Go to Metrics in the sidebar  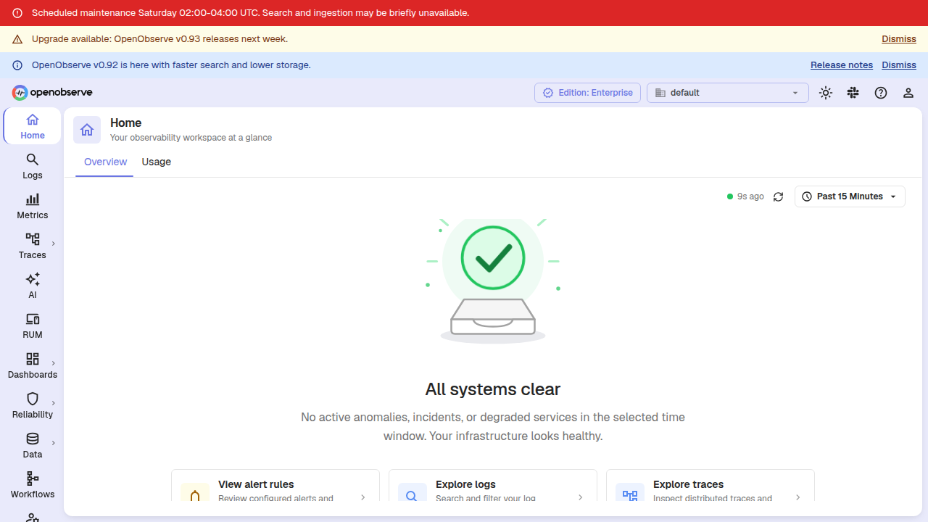tap(33, 206)
